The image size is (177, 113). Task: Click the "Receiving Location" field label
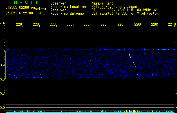tap(68, 7)
